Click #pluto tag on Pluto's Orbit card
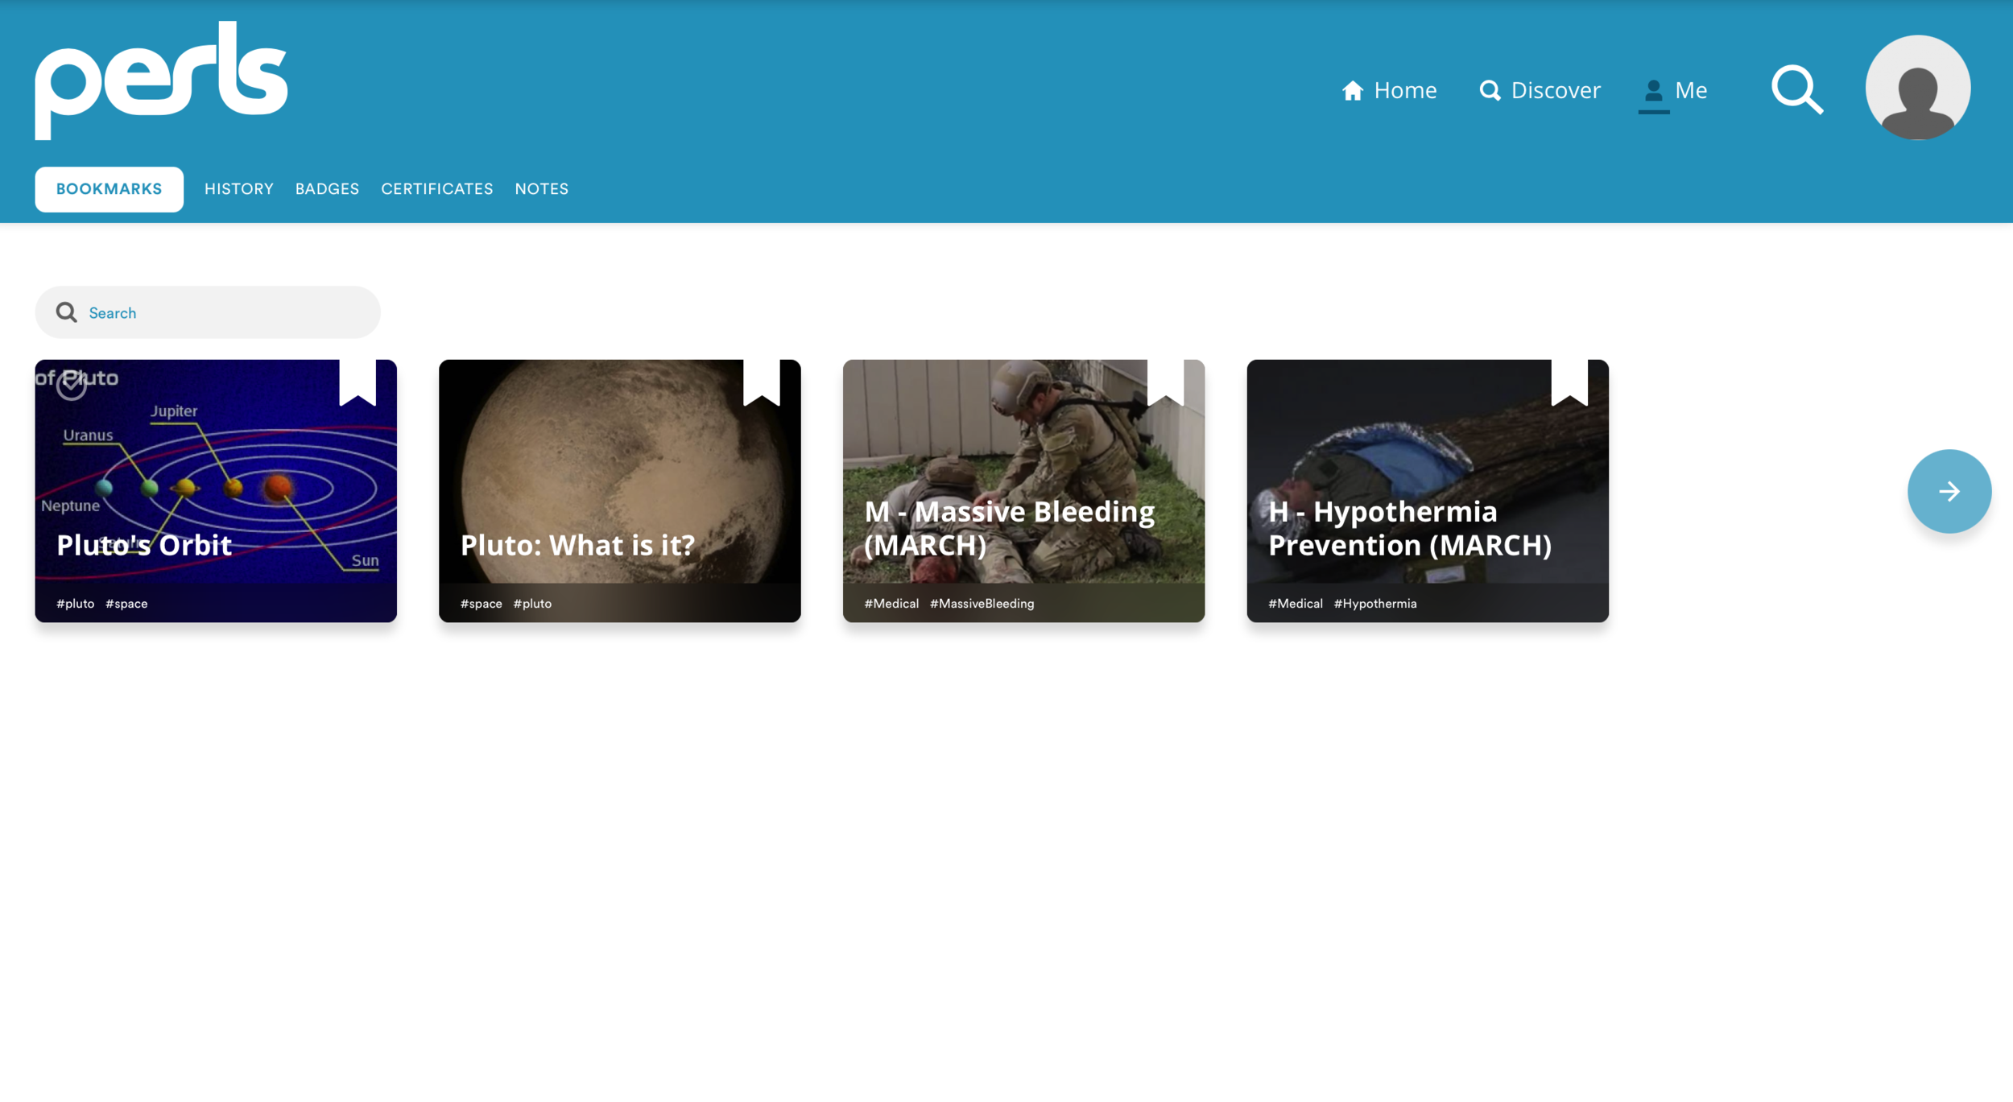This screenshot has height=1102, width=2013. click(76, 604)
